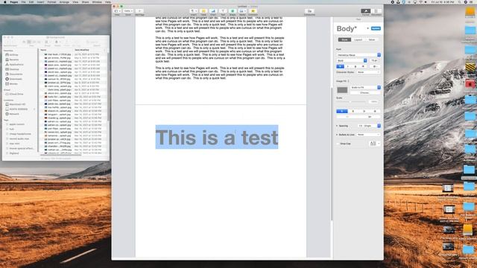Decrease the paragraph indent
The width and height of the screenshot is (477, 268).
(347, 117)
